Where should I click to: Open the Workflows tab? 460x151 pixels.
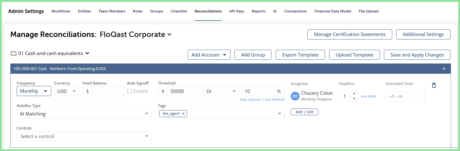click(x=61, y=11)
